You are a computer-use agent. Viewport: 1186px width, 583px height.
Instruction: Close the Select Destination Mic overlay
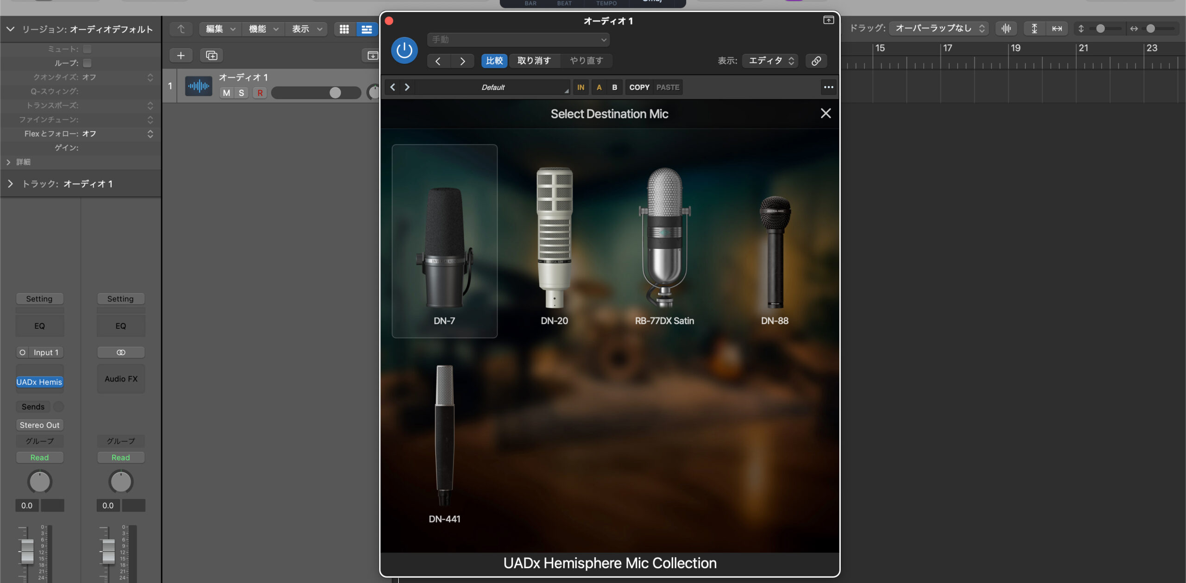coord(826,113)
